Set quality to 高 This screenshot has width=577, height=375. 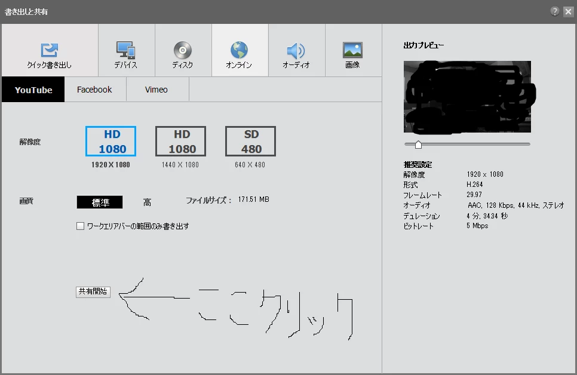(147, 202)
